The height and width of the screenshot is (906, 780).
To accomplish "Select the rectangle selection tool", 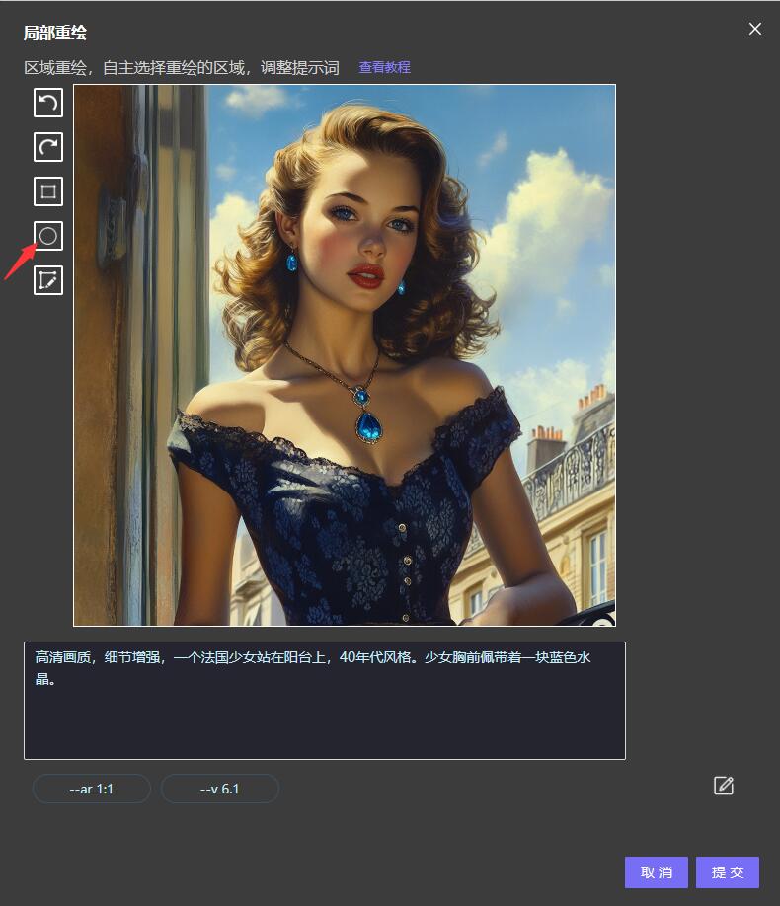I will click(48, 191).
